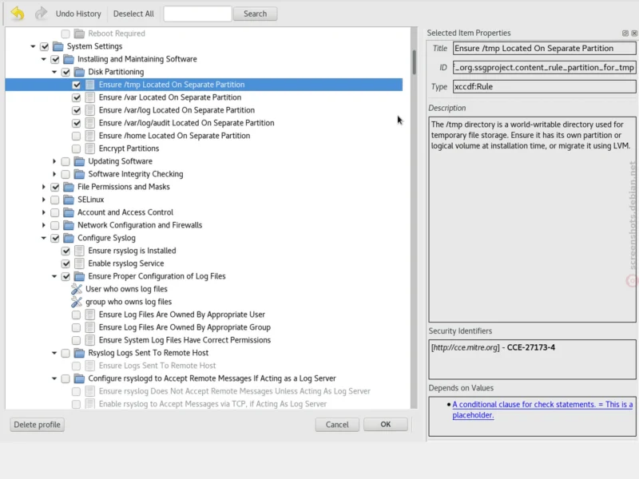The width and height of the screenshot is (639, 479).
Task: Click the Title field in properties
Action: (544, 49)
